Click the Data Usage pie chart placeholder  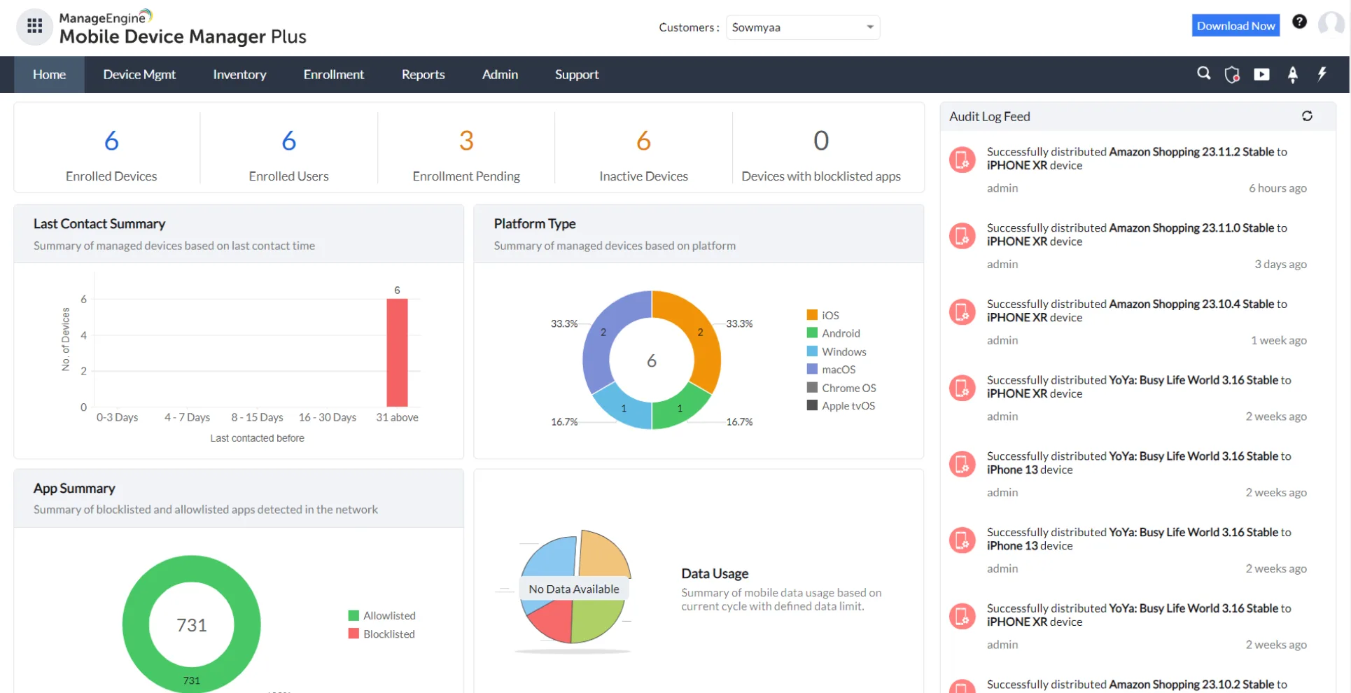(x=574, y=589)
